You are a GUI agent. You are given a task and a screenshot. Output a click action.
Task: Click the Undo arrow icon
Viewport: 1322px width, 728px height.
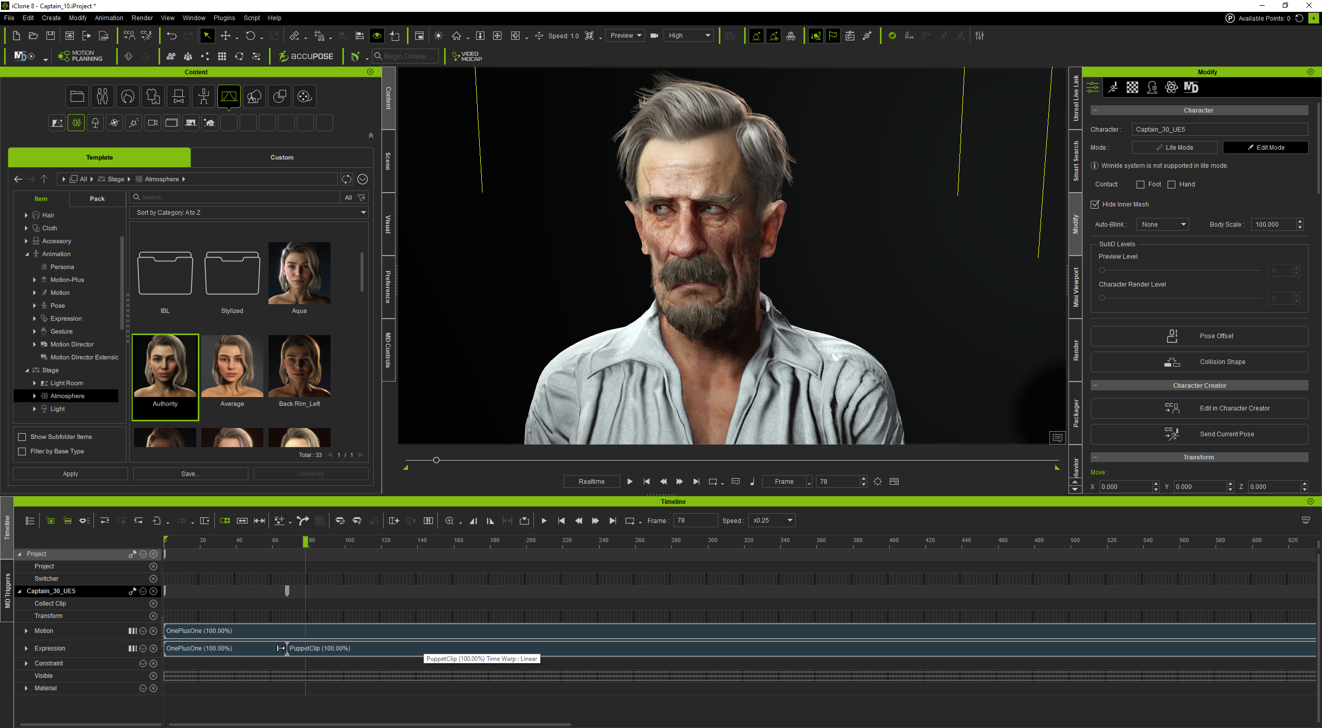point(171,36)
